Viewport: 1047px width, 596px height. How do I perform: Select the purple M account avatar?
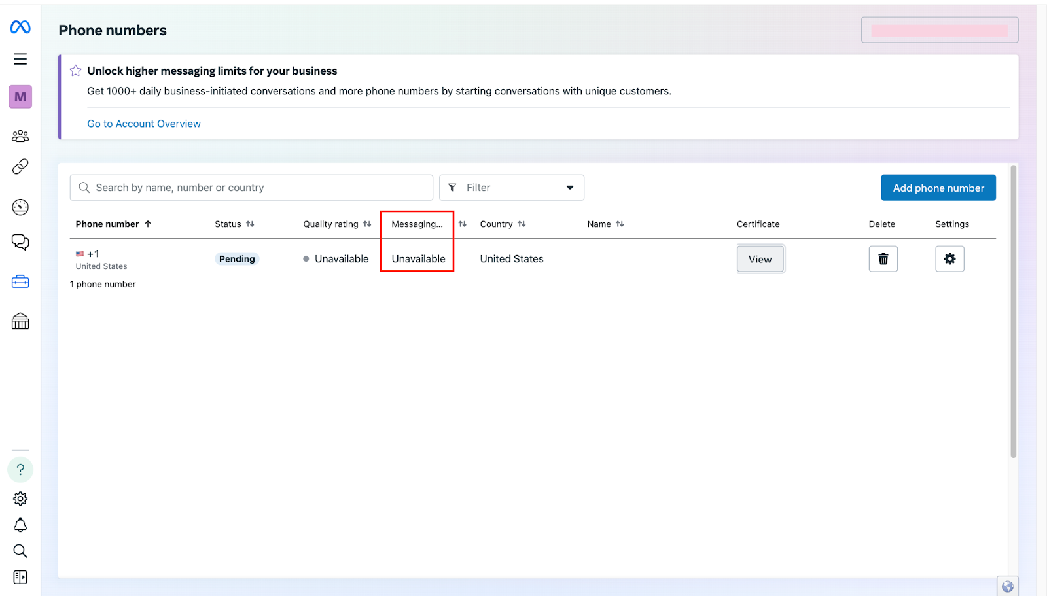coord(20,97)
